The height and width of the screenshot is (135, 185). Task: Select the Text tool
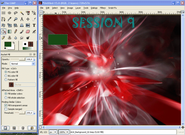click(x=34, y=25)
